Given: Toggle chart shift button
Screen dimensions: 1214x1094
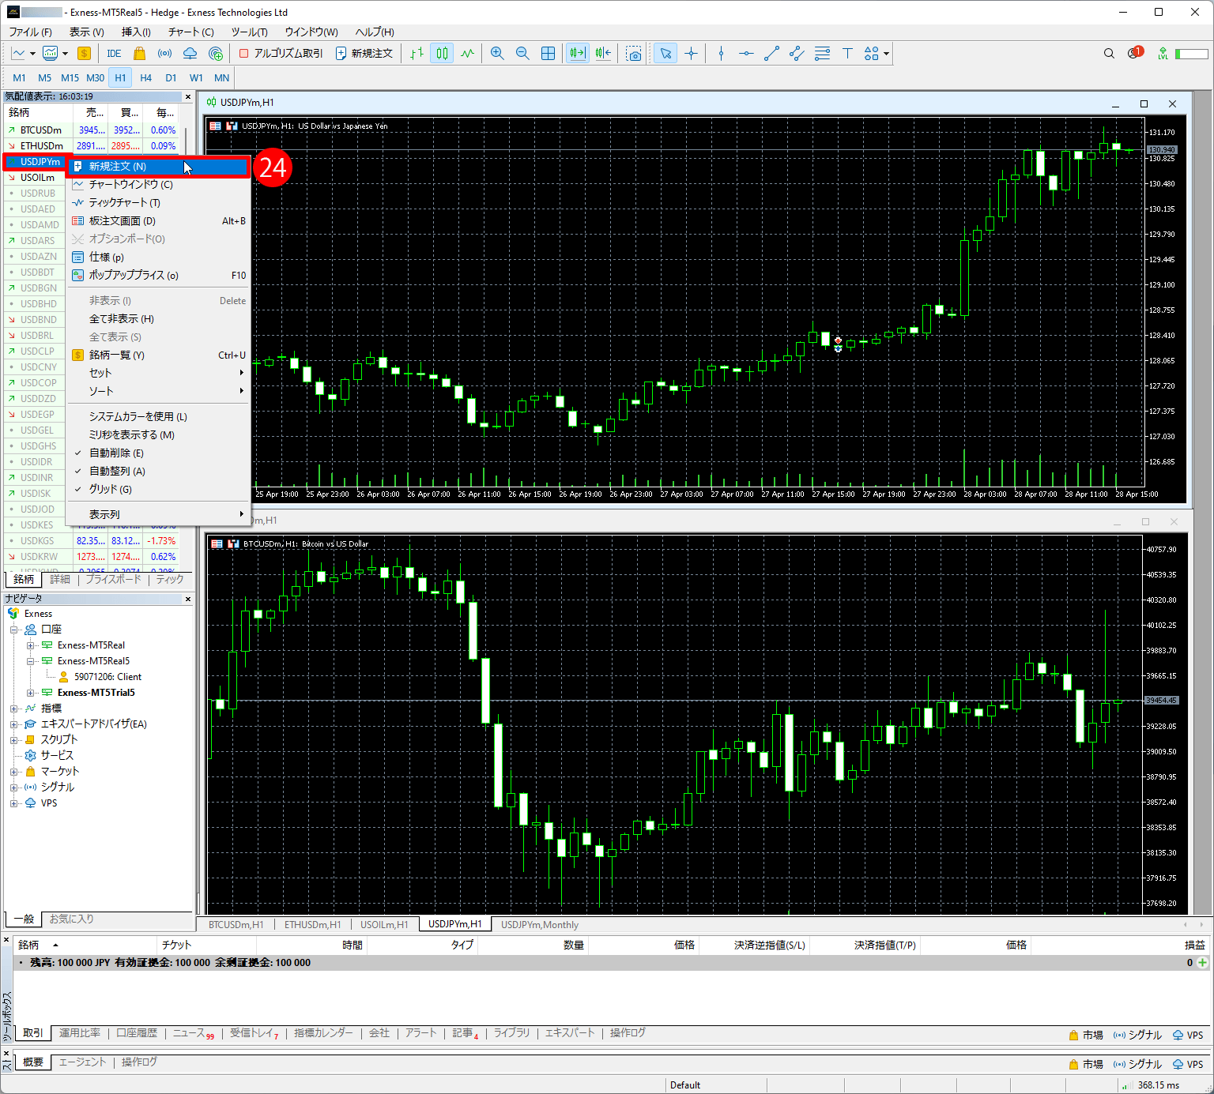Looking at the screenshot, I should pos(603,54).
